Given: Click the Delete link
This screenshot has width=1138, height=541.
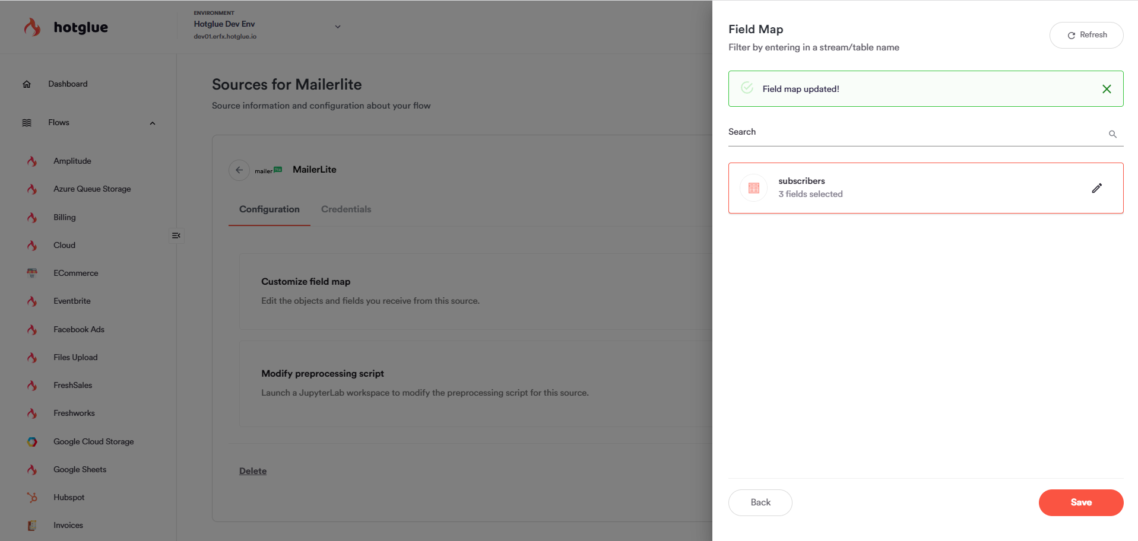Looking at the screenshot, I should click(x=253, y=471).
